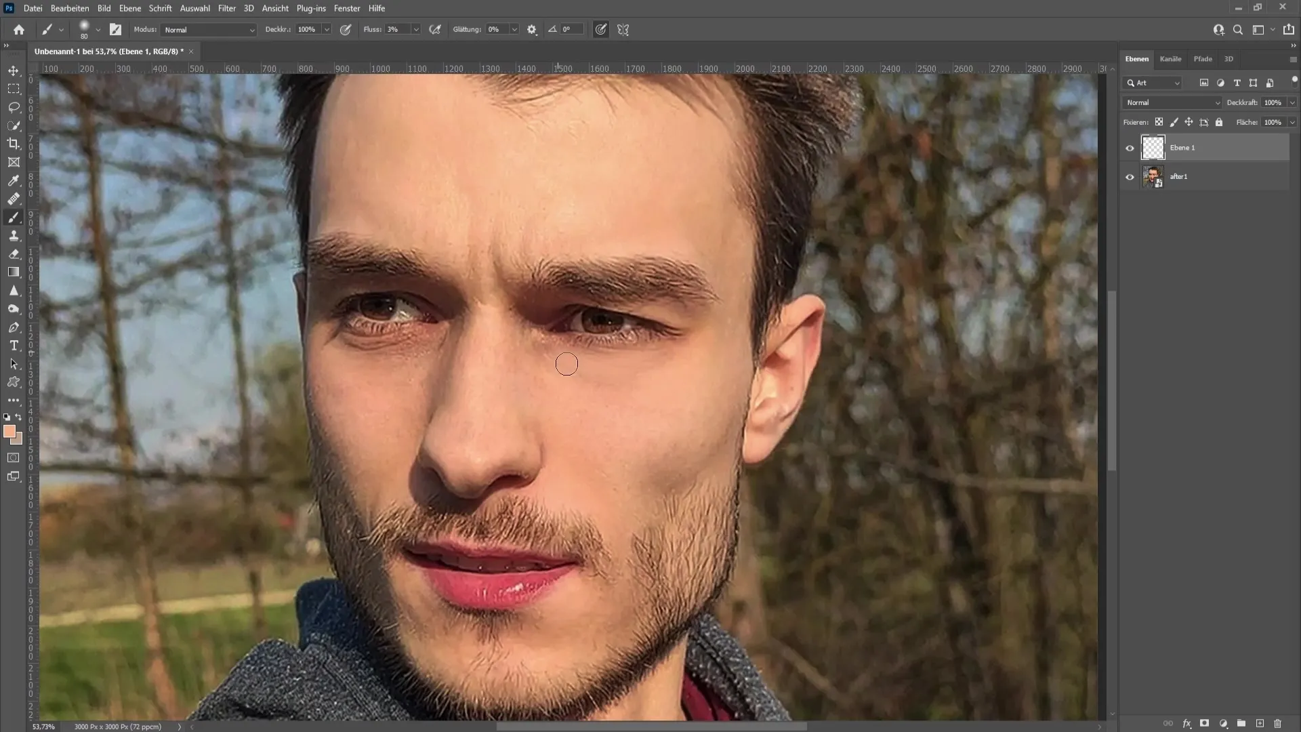This screenshot has height=732, width=1301.
Task: Open the Ebene menu in menu bar
Action: (129, 8)
